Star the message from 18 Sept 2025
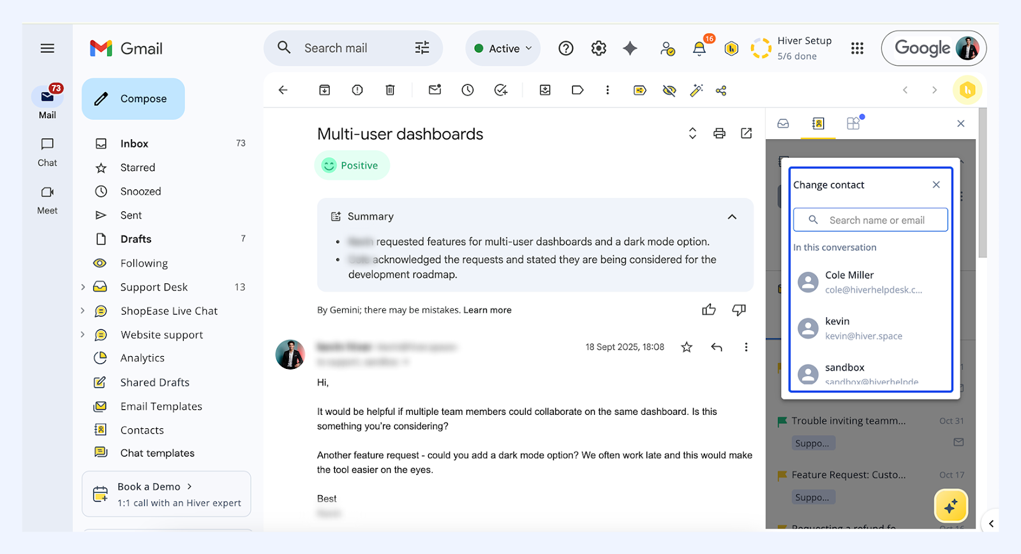This screenshot has height=554, width=1021. (x=687, y=347)
